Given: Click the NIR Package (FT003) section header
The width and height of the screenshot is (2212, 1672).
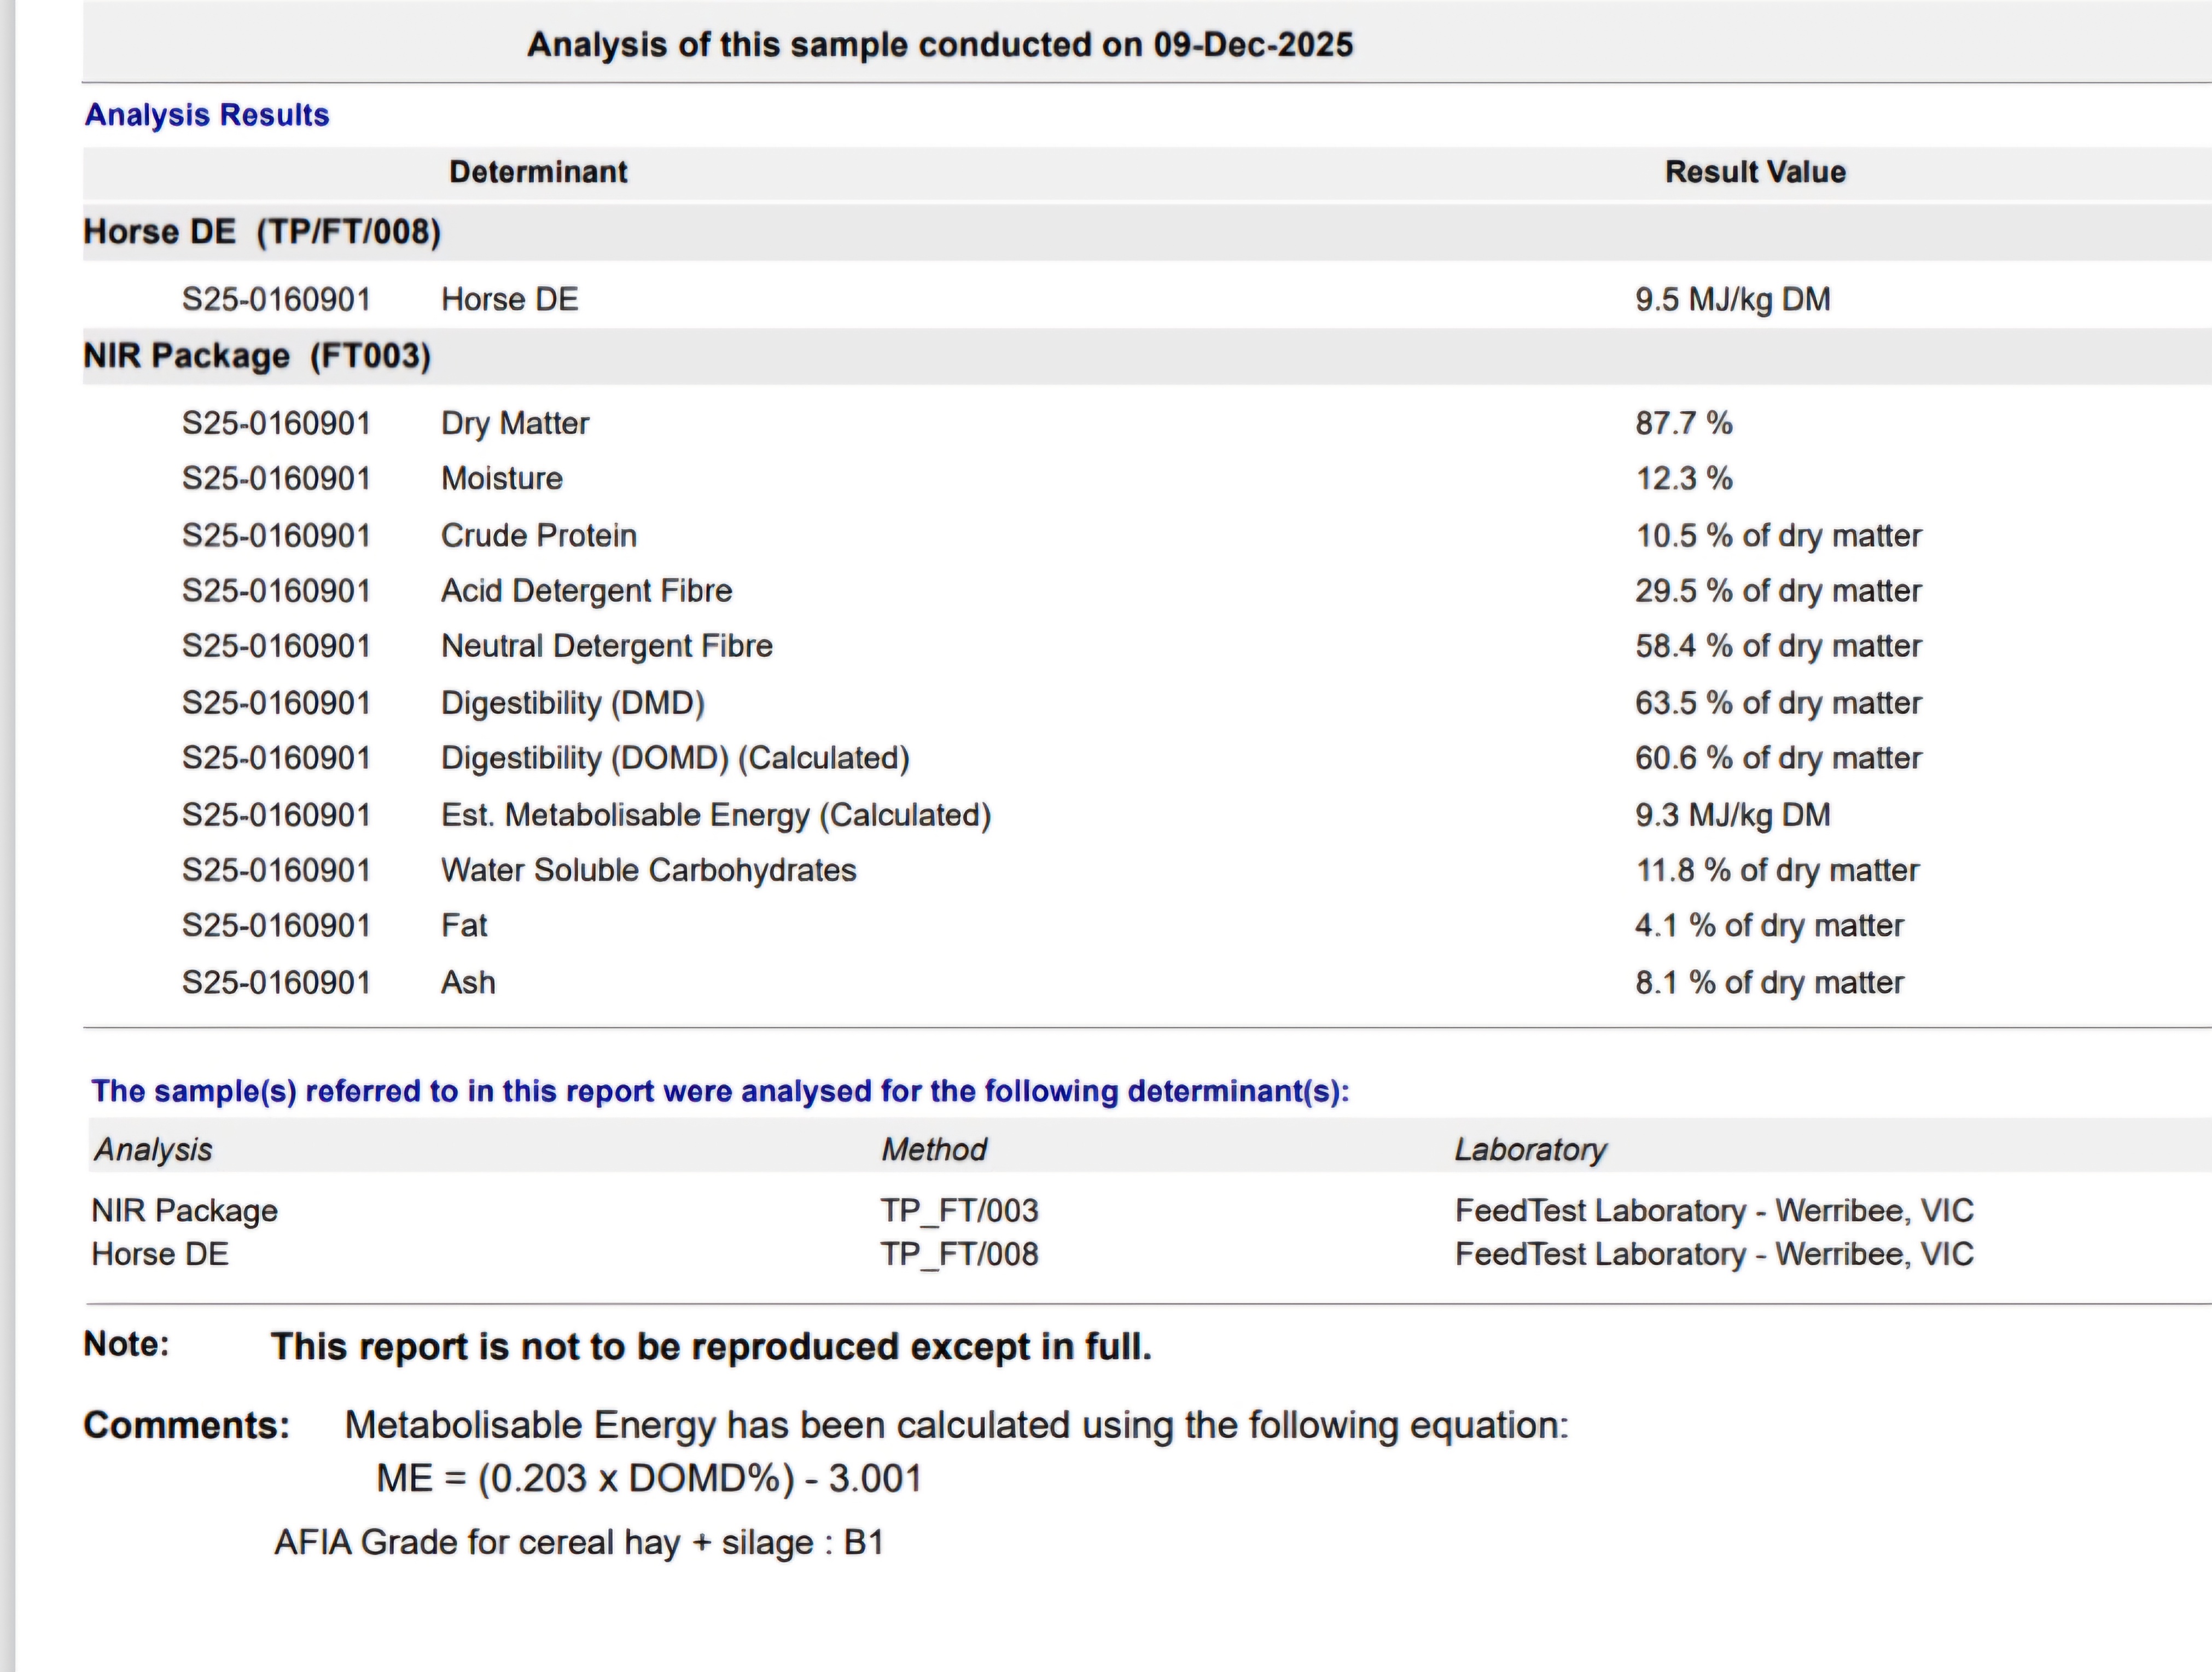Looking at the screenshot, I should pos(257,356).
